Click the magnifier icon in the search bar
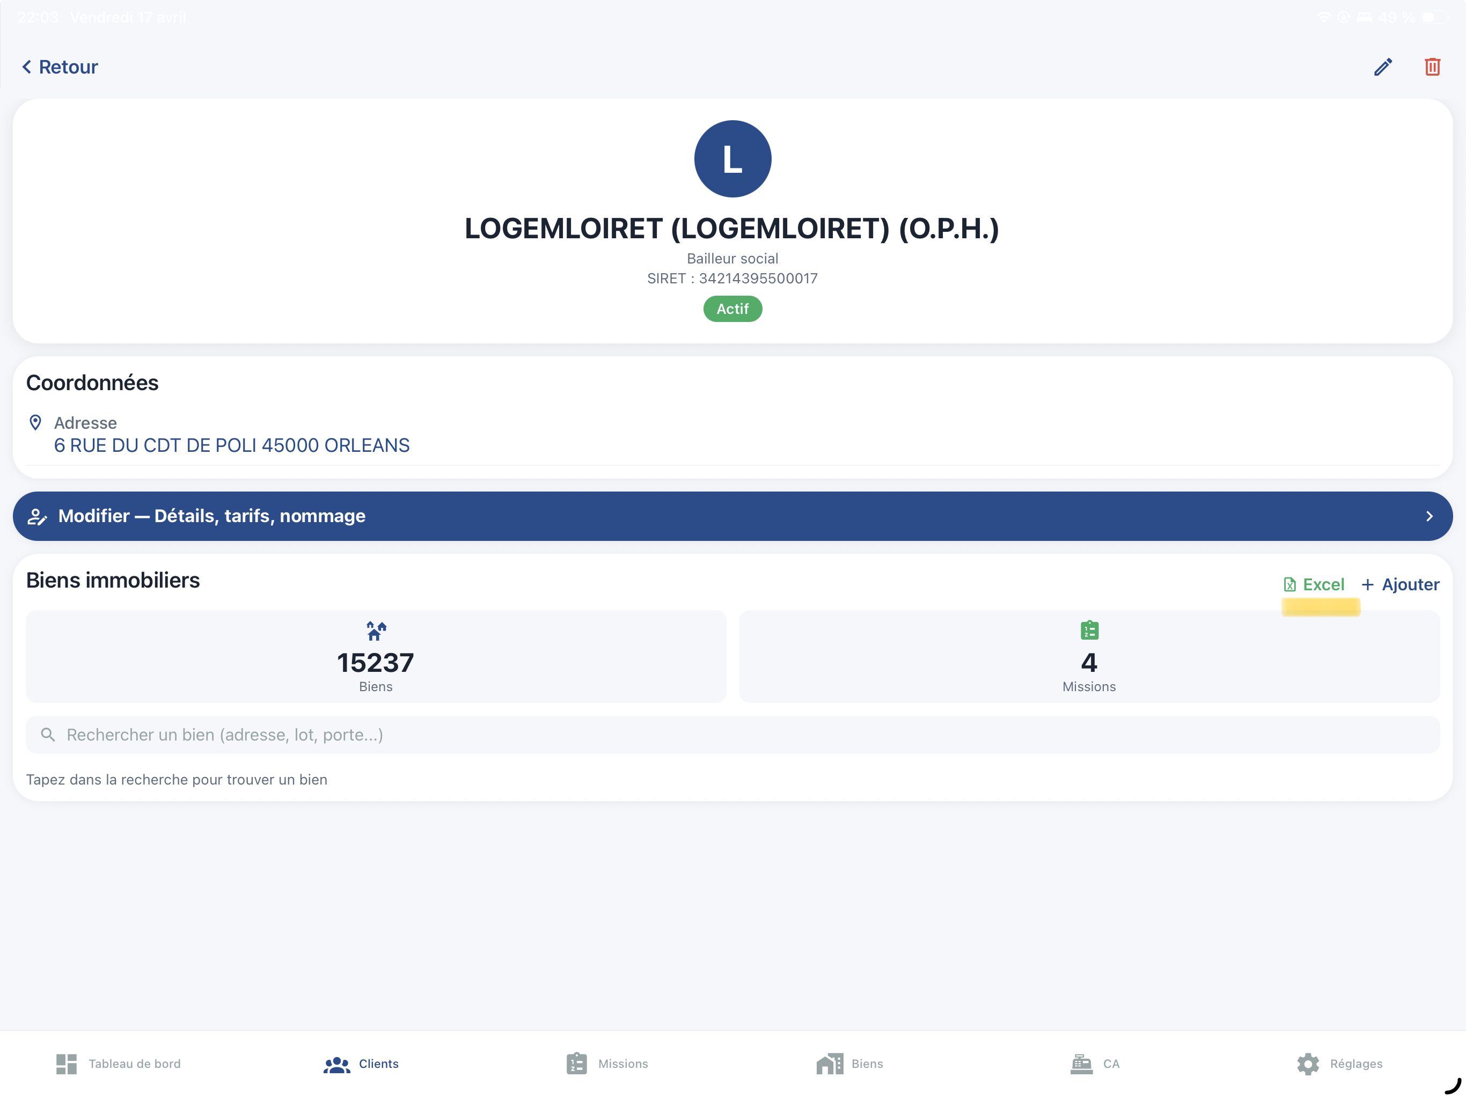The width and height of the screenshot is (1466, 1099). pos(47,735)
